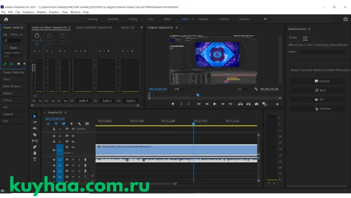Viewport: 351px width, 198px height.
Task: Click Mark In button
Action: (182, 104)
